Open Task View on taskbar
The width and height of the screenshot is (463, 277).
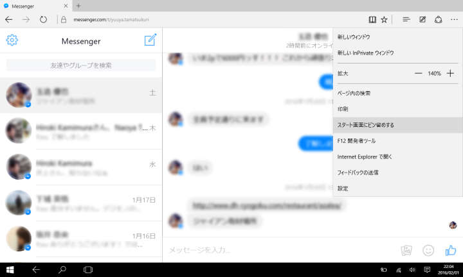[x=88, y=270]
